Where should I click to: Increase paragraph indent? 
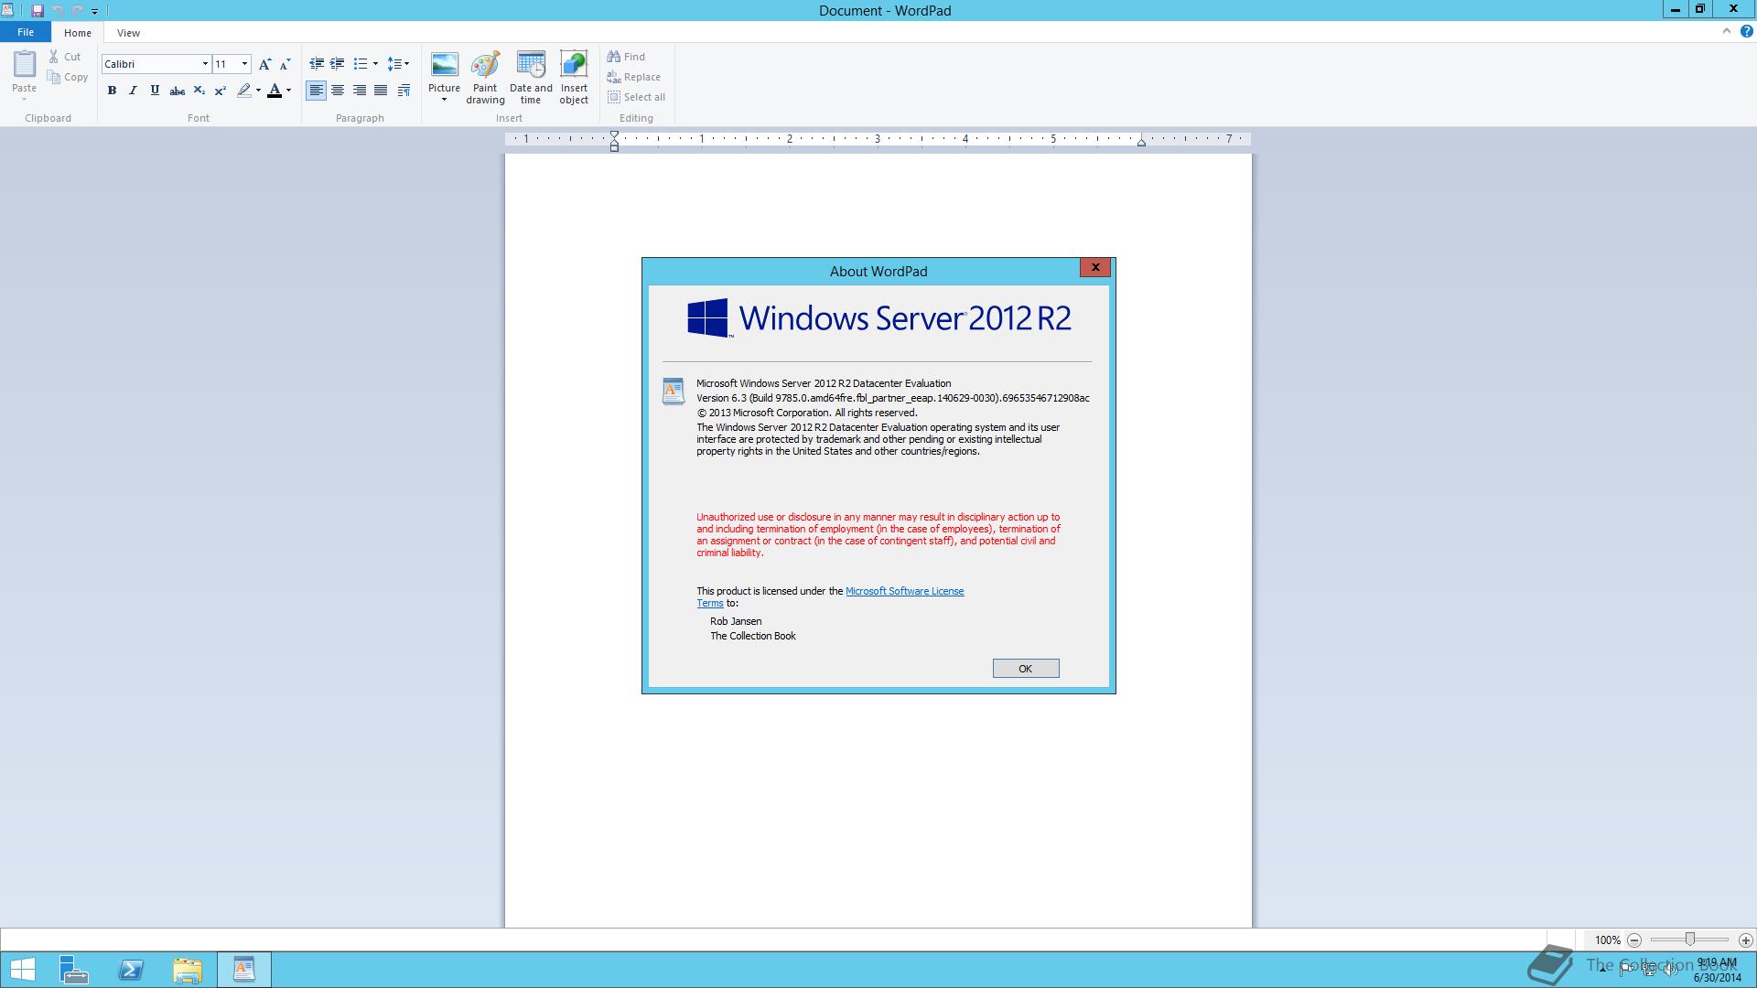(x=338, y=64)
